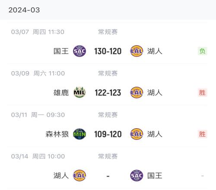Select the 胜 badge for Timberwolves game
216x190 pixels.
(x=203, y=134)
